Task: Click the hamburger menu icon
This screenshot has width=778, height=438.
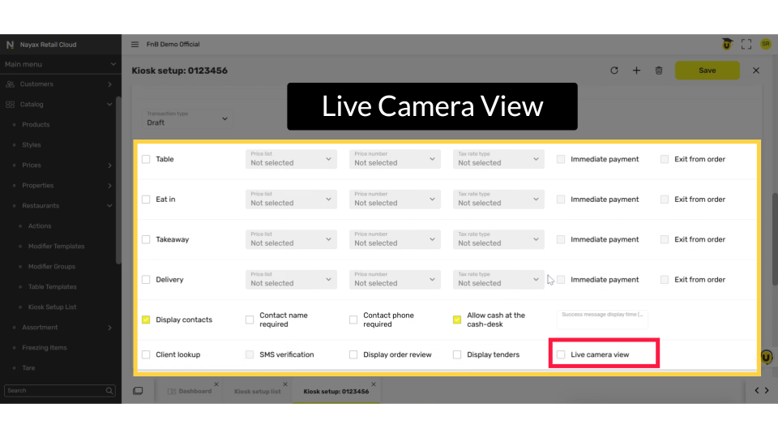Action: [x=135, y=45]
